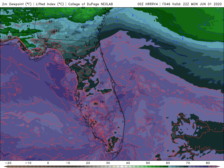The width and height of the screenshot is (224, 168).
Task: Click the "F046 Valid: 22Z MON JUN 01 2020" text
Action: coord(192,4)
